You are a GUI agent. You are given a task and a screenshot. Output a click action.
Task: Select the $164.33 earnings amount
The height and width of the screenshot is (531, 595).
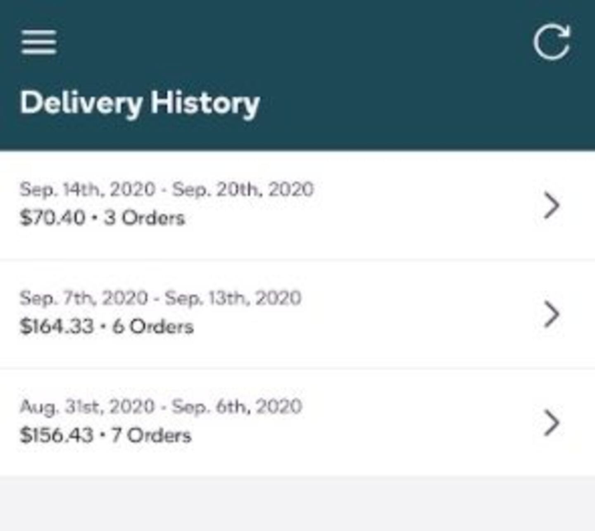57,327
